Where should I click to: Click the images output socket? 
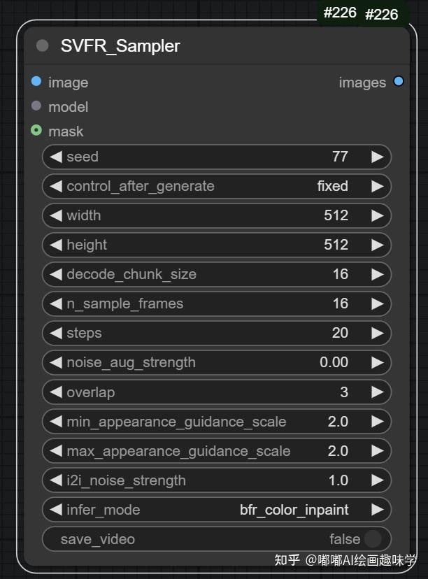[399, 82]
